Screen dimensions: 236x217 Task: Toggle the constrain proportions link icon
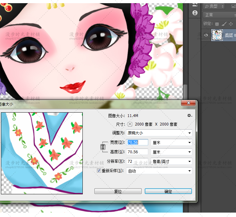pos(103,147)
